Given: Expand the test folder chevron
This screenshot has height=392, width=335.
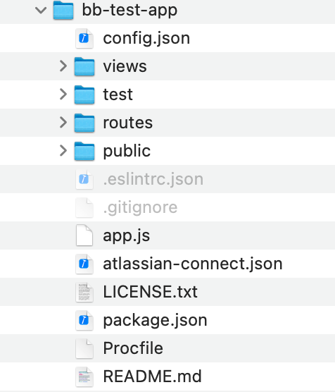Looking at the screenshot, I should coord(63,94).
